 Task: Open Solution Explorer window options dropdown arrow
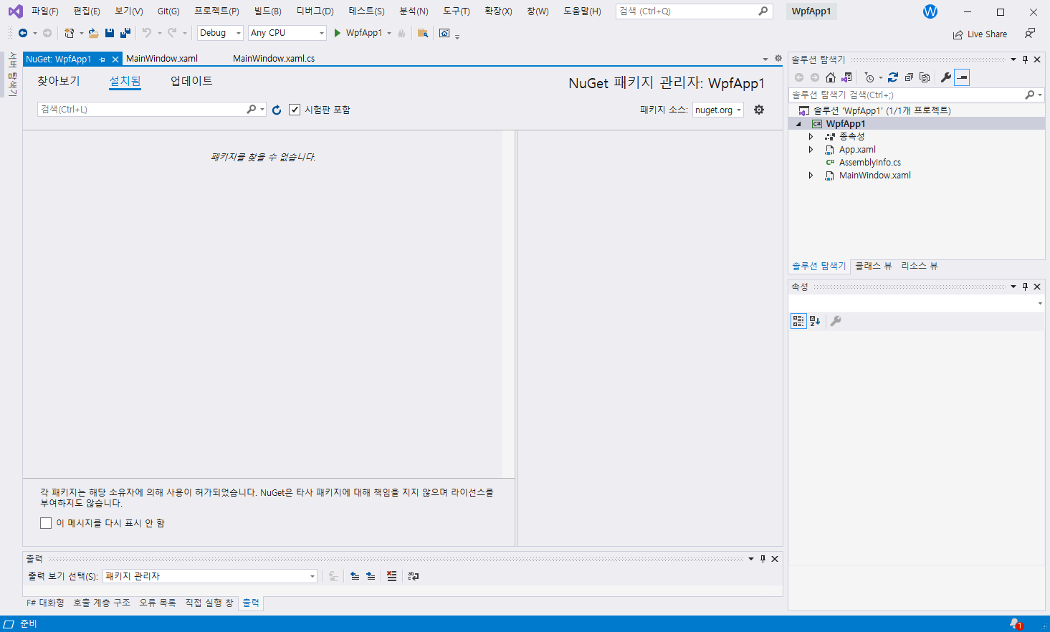click(x=1013, y=59)
